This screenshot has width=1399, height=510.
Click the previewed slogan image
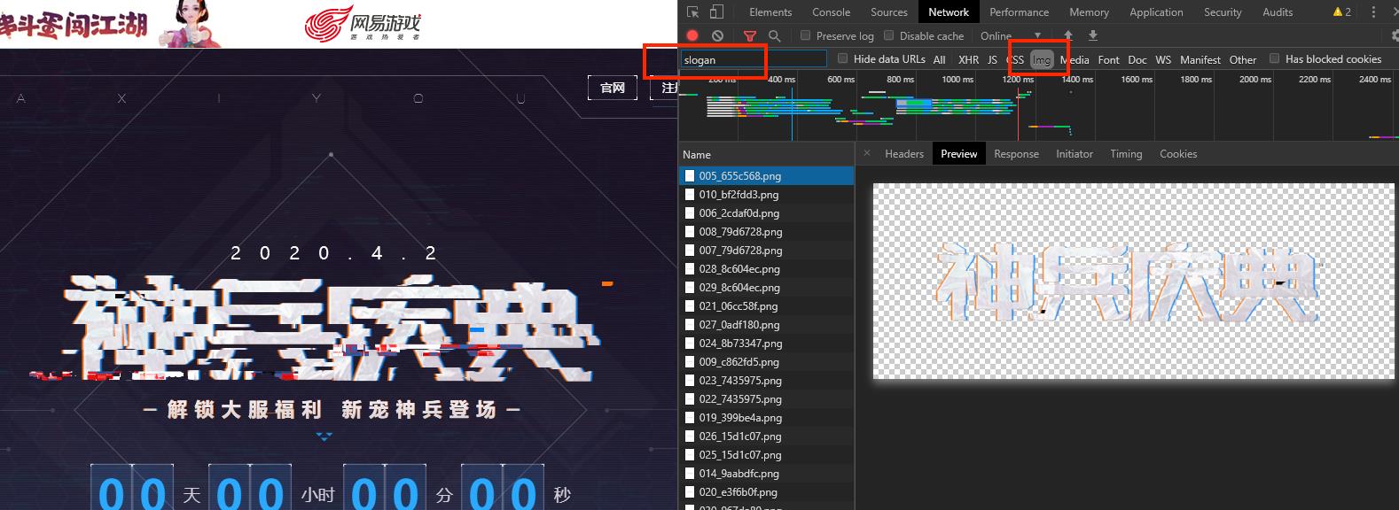click(1133, 281)
